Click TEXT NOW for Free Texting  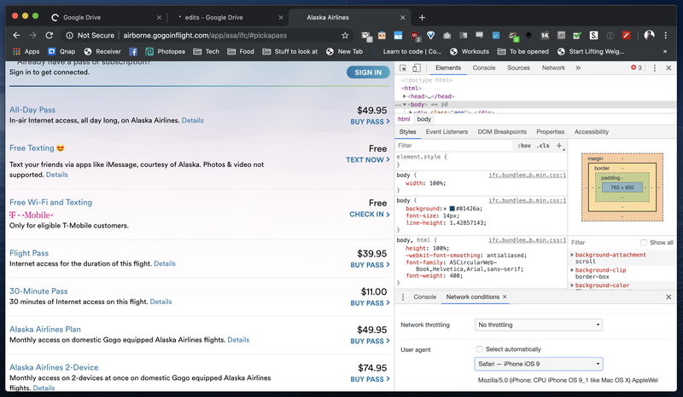pos(368,159)
